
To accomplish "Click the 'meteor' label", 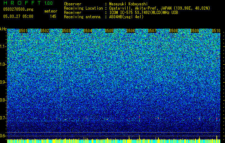I will [51, 11].
